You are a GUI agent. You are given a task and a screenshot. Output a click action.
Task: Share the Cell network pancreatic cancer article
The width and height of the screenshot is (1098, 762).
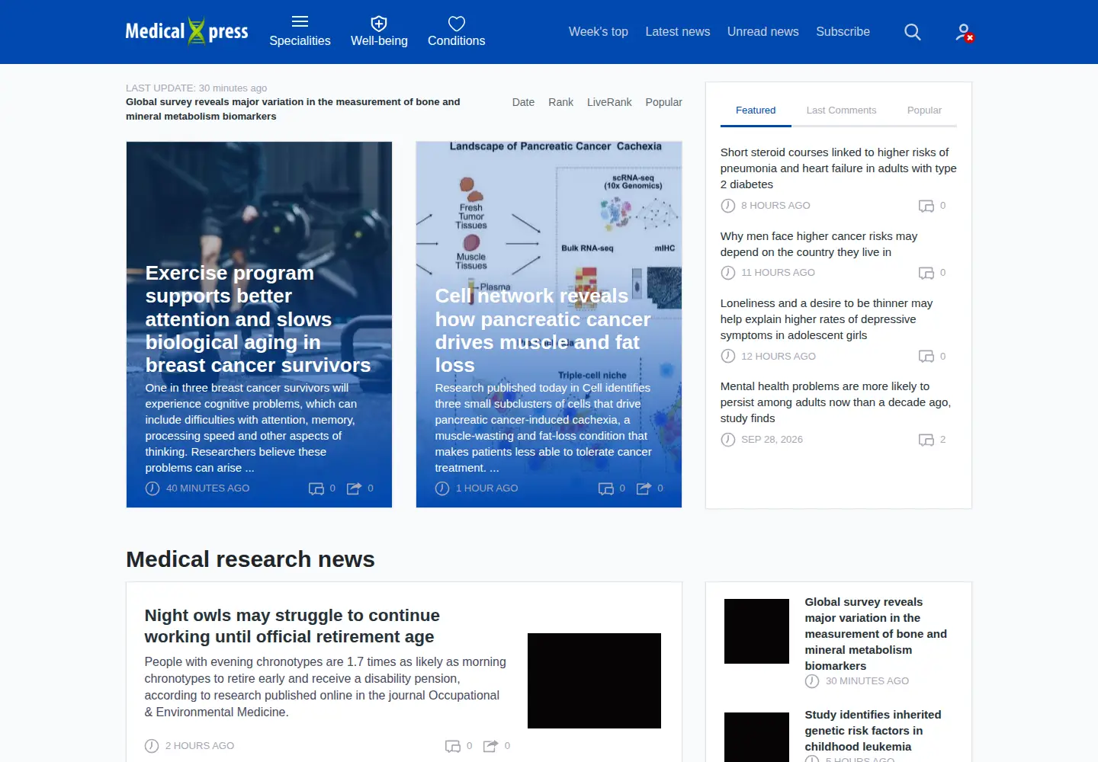[644, 488]
